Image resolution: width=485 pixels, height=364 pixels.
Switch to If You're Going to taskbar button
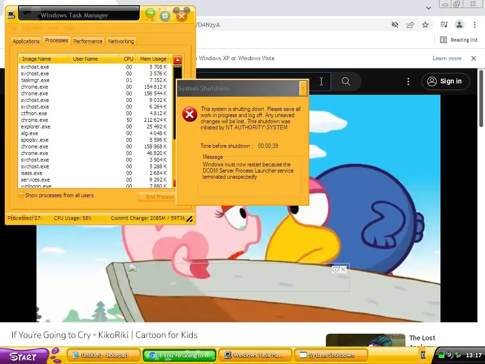[x=180, y=355]
